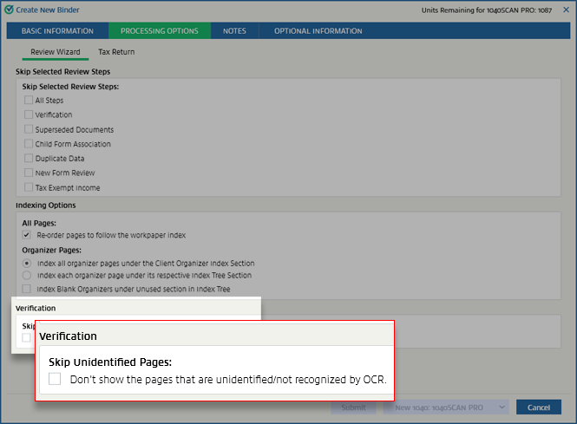Screen dimensions: 577x424
Task: Enable skipping Duplicate Data step
Action: click(x=29, y=159)
